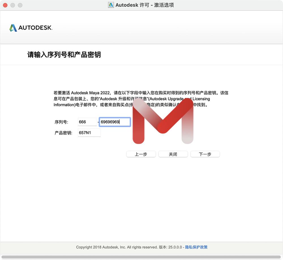Open the 隐私保护政策 link
This screenshot has height=260, width=283.
point(196,247)
